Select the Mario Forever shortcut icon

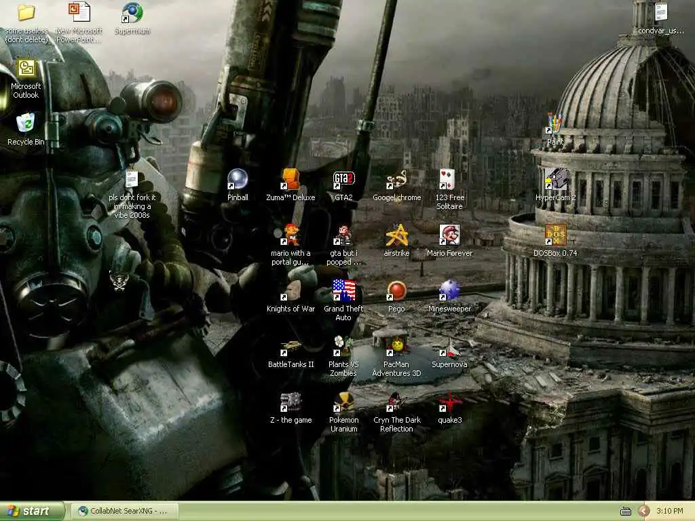click(x=449, y=235)
